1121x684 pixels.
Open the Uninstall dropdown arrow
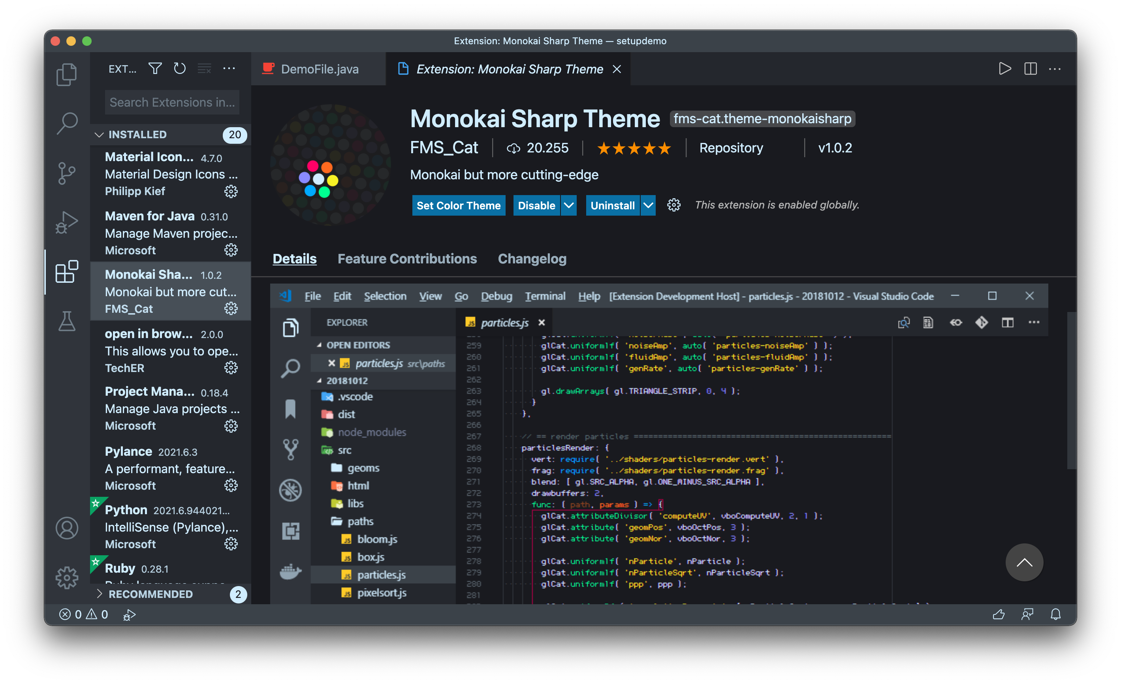(x=648, y=205)
